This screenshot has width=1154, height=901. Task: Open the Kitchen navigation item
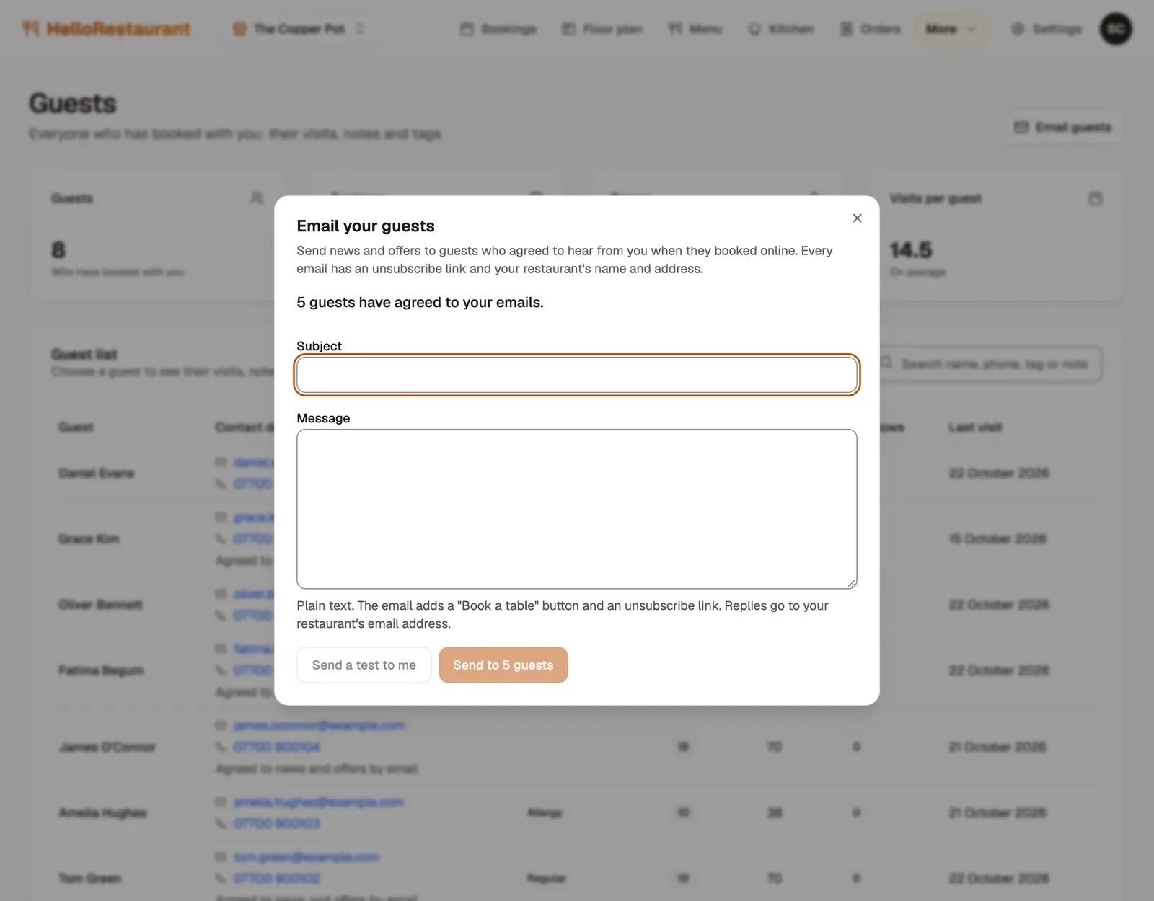[x=781, y=29]
